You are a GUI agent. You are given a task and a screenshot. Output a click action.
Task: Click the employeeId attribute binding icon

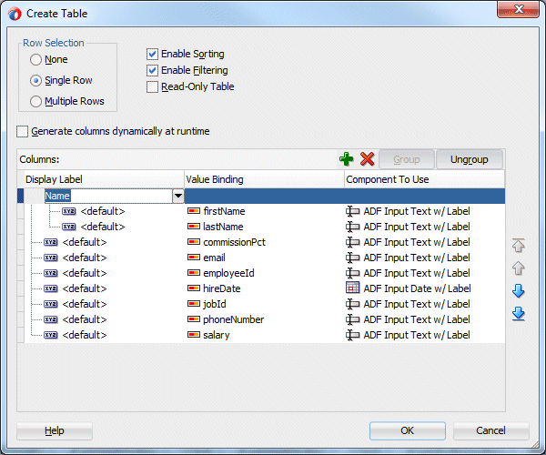194,273
